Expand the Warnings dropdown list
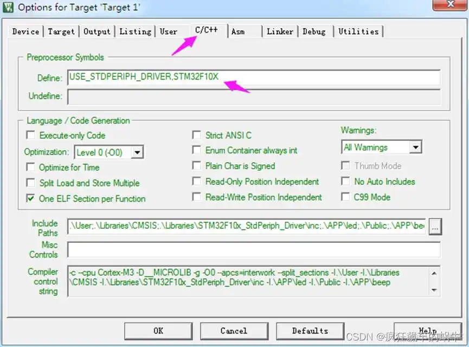Image resolution: width=469 pixels, height=347 pixels. click(415, 147)
